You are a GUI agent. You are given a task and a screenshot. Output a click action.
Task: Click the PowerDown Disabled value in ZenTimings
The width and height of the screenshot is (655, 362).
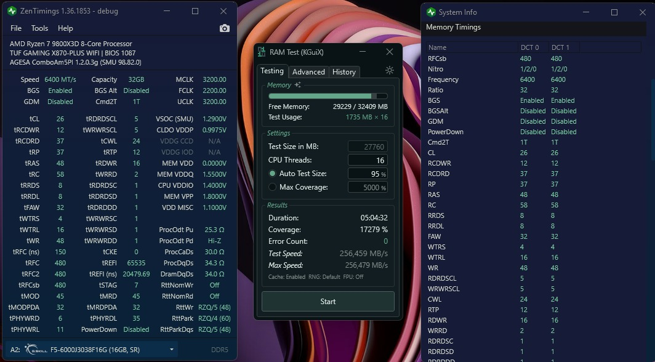tap(136, 329)
